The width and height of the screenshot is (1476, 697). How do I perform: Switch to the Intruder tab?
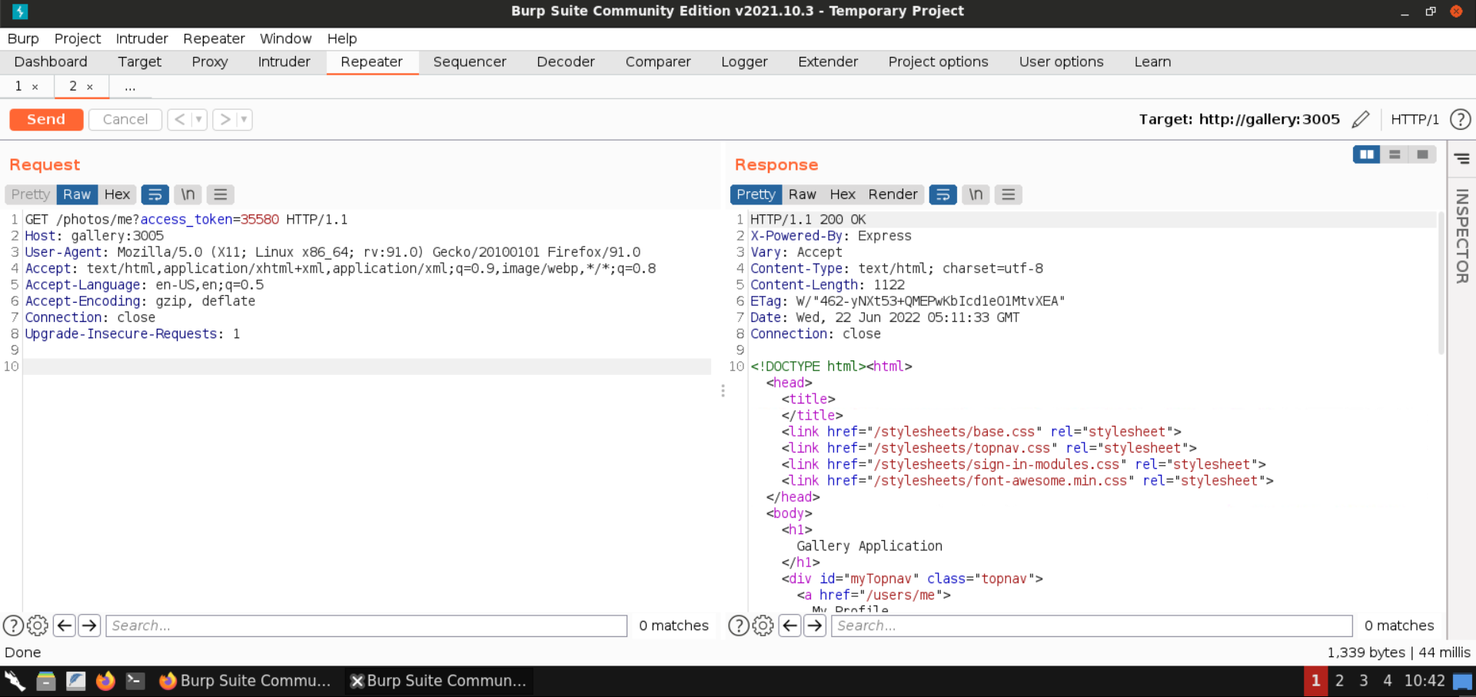[284, 61]
